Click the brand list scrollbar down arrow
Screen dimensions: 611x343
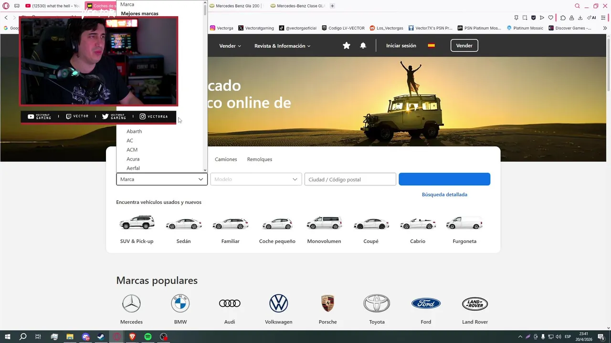(x=205, y=170)
